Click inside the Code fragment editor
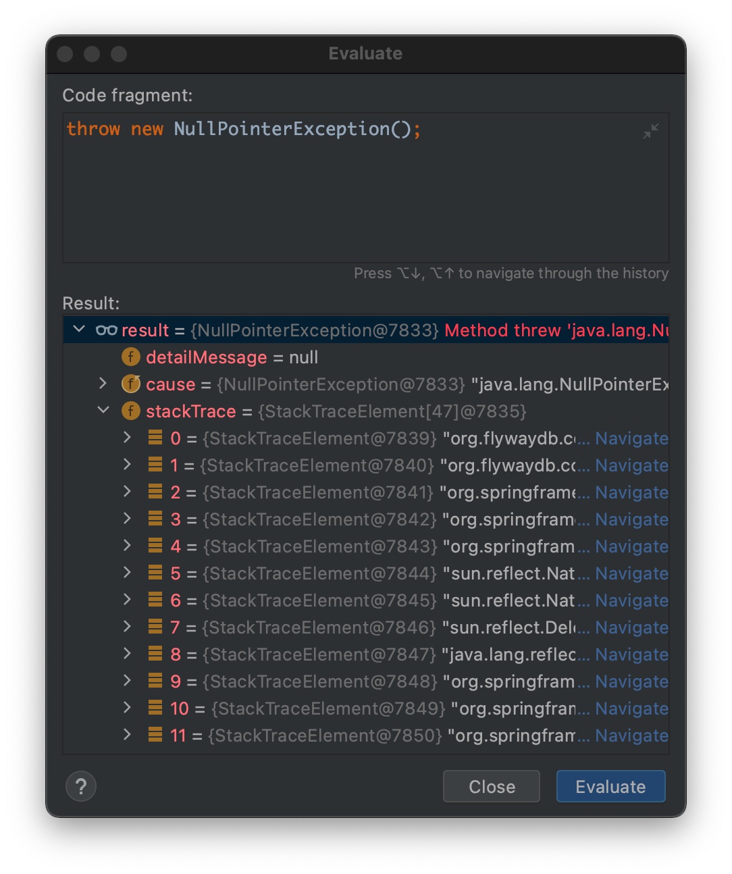The width and height of the screenshot is (732, 874). point(365,196)
